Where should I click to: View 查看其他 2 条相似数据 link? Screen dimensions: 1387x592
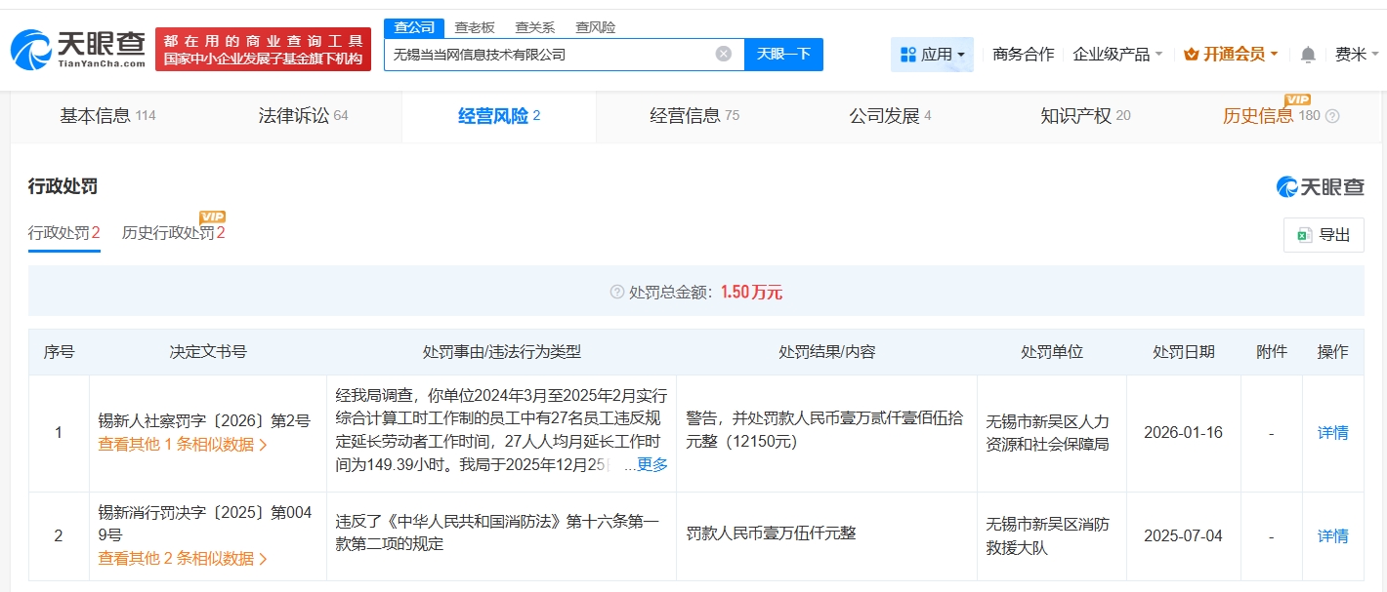point(182,559)
